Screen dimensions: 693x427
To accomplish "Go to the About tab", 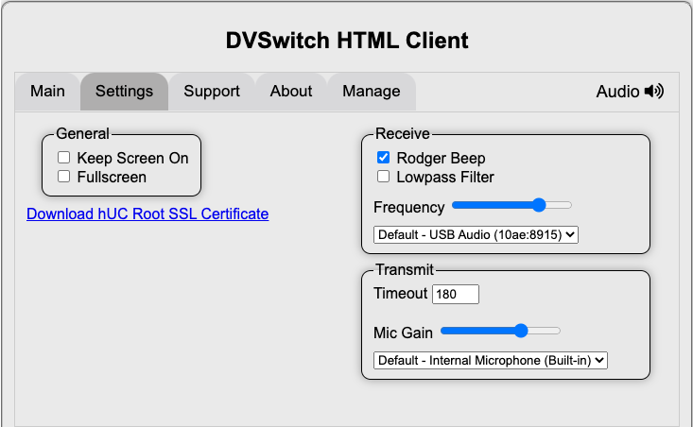I will [291, 92].
